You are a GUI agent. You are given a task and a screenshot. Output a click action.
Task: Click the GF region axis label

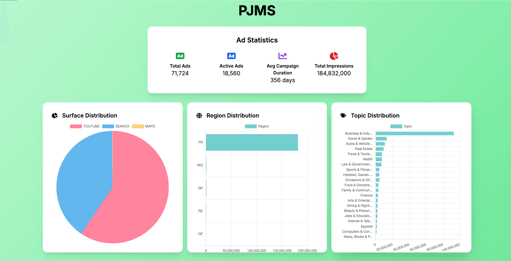[201, 234]
